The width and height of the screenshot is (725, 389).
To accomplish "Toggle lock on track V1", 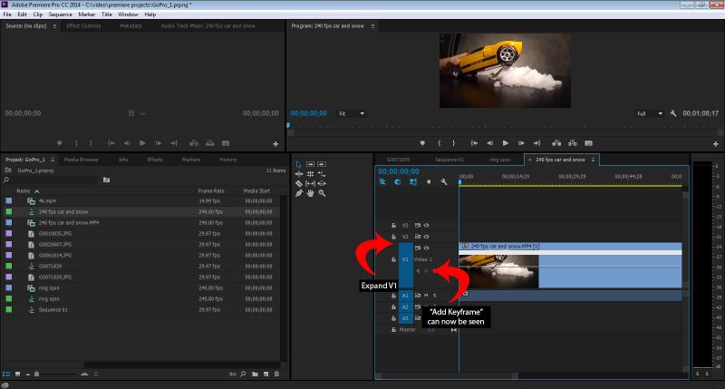I will click(393, 259).
